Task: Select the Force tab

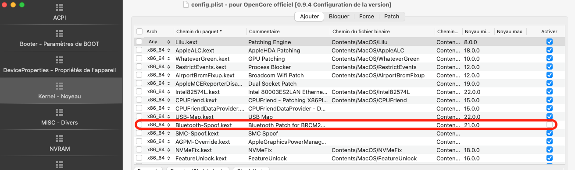Action: (367, 17)
